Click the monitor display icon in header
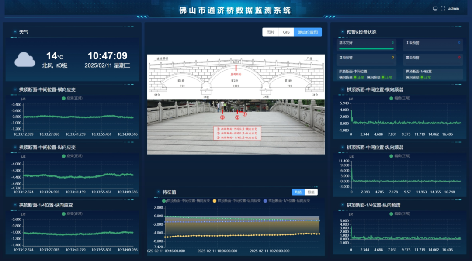The width and height of the screenshot is (472, 261). point(435,8)
